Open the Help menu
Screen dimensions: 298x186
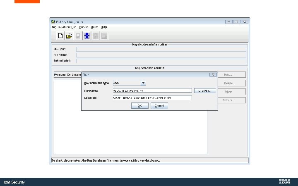click(104, 27)
